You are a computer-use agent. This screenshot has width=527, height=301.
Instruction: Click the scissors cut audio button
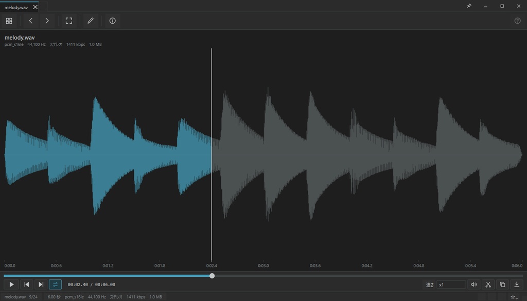pyautogui.click(x=488, y=285)
